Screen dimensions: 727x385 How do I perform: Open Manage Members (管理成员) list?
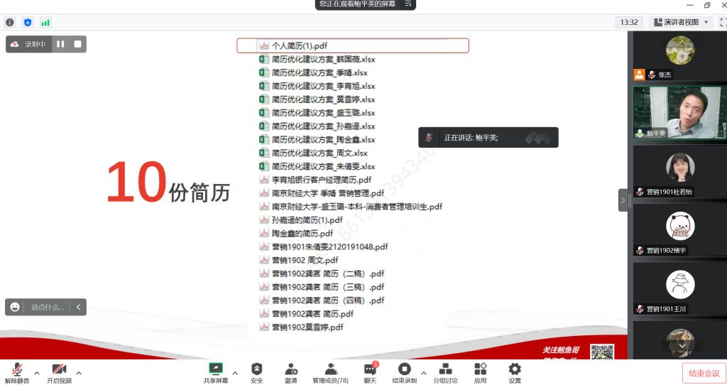pyautogui.click(x=330, y=372)
